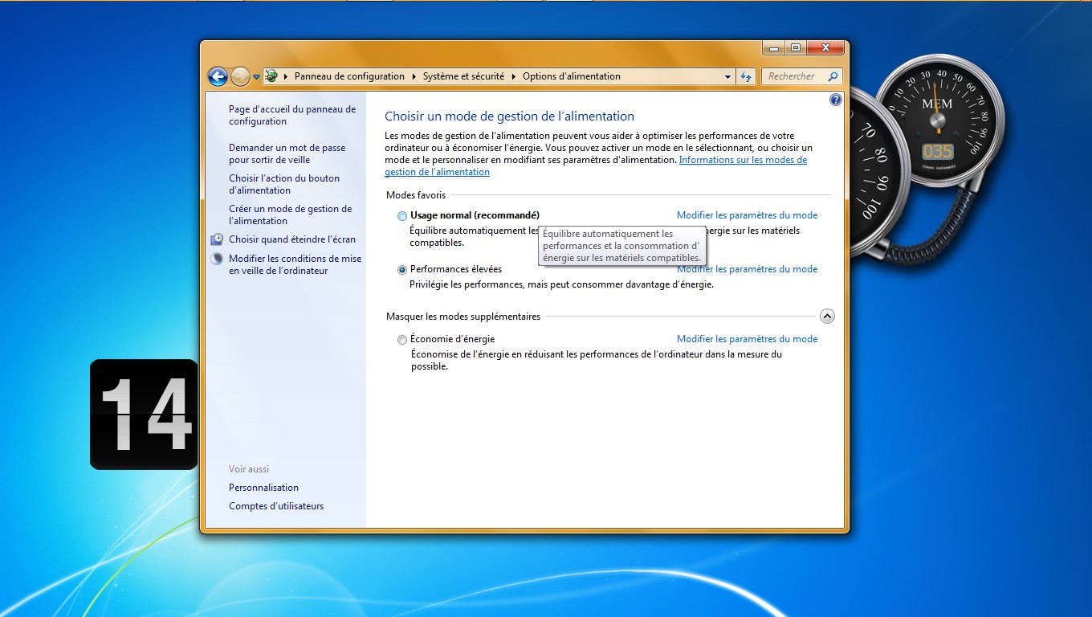This screenshot has height=617, width=1092.
Task: Click the monitor icon beside 'Choisir quand éteindre l'écran'
Action: pyautogui.click(x=217, y=239)
